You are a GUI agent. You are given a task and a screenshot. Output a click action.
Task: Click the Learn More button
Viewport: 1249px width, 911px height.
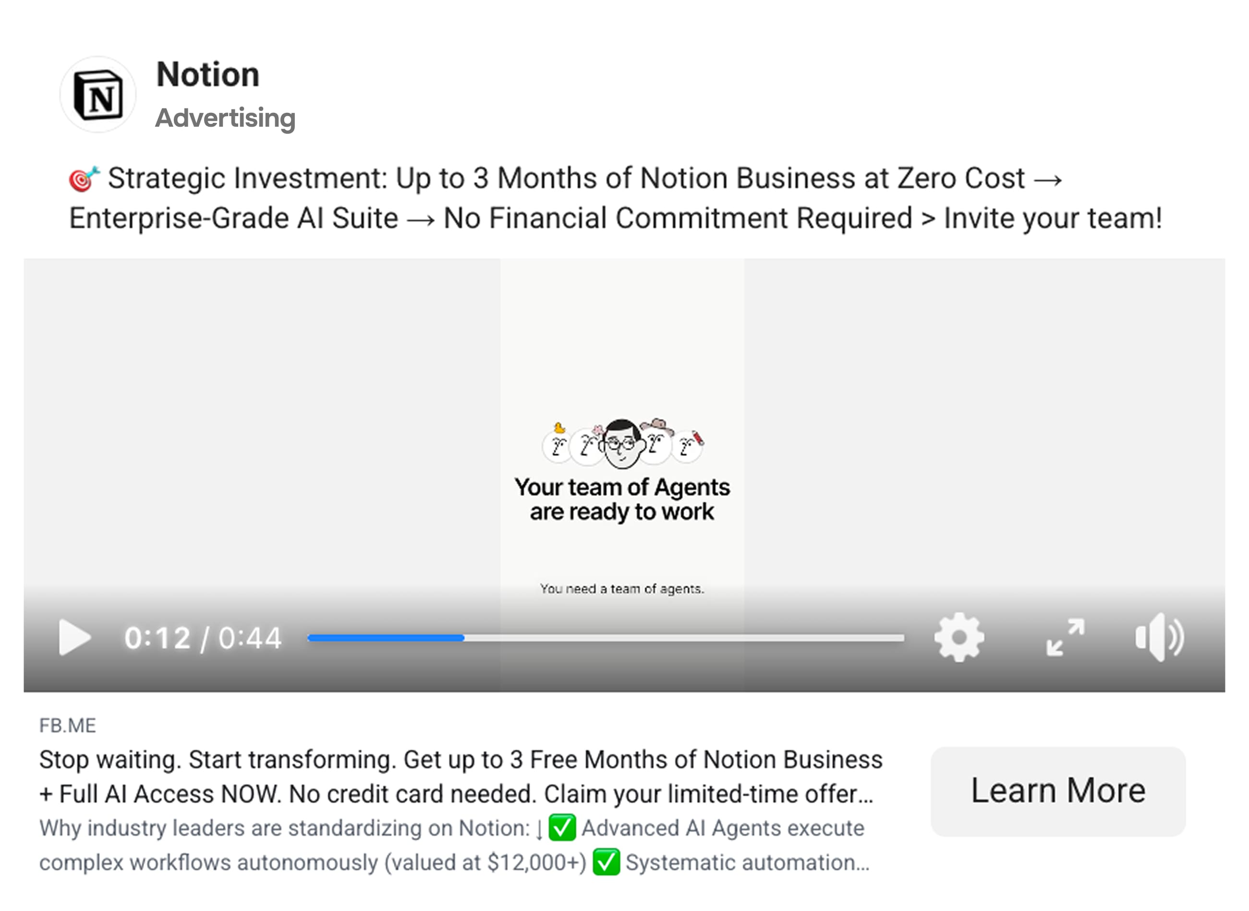(1059, 790)
